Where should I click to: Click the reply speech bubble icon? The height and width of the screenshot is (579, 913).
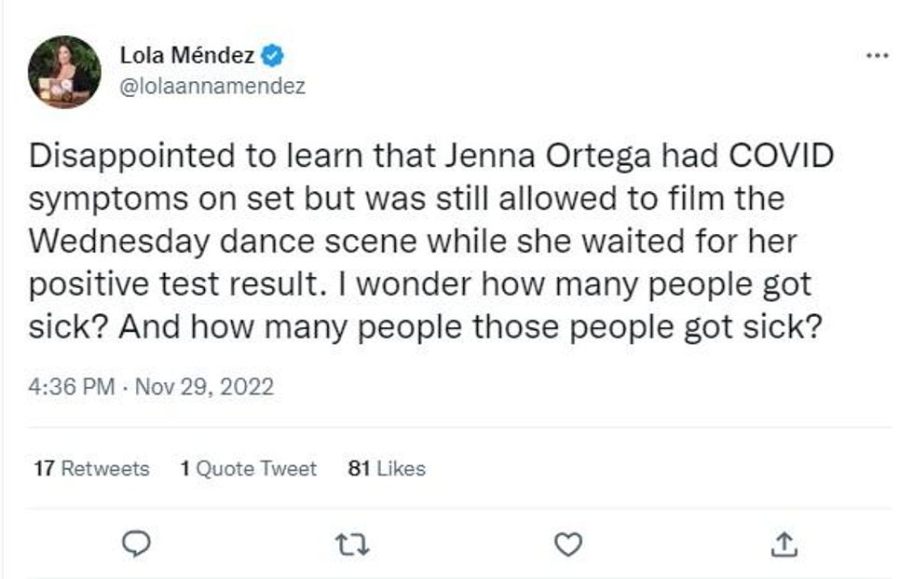tap(136, 544)
